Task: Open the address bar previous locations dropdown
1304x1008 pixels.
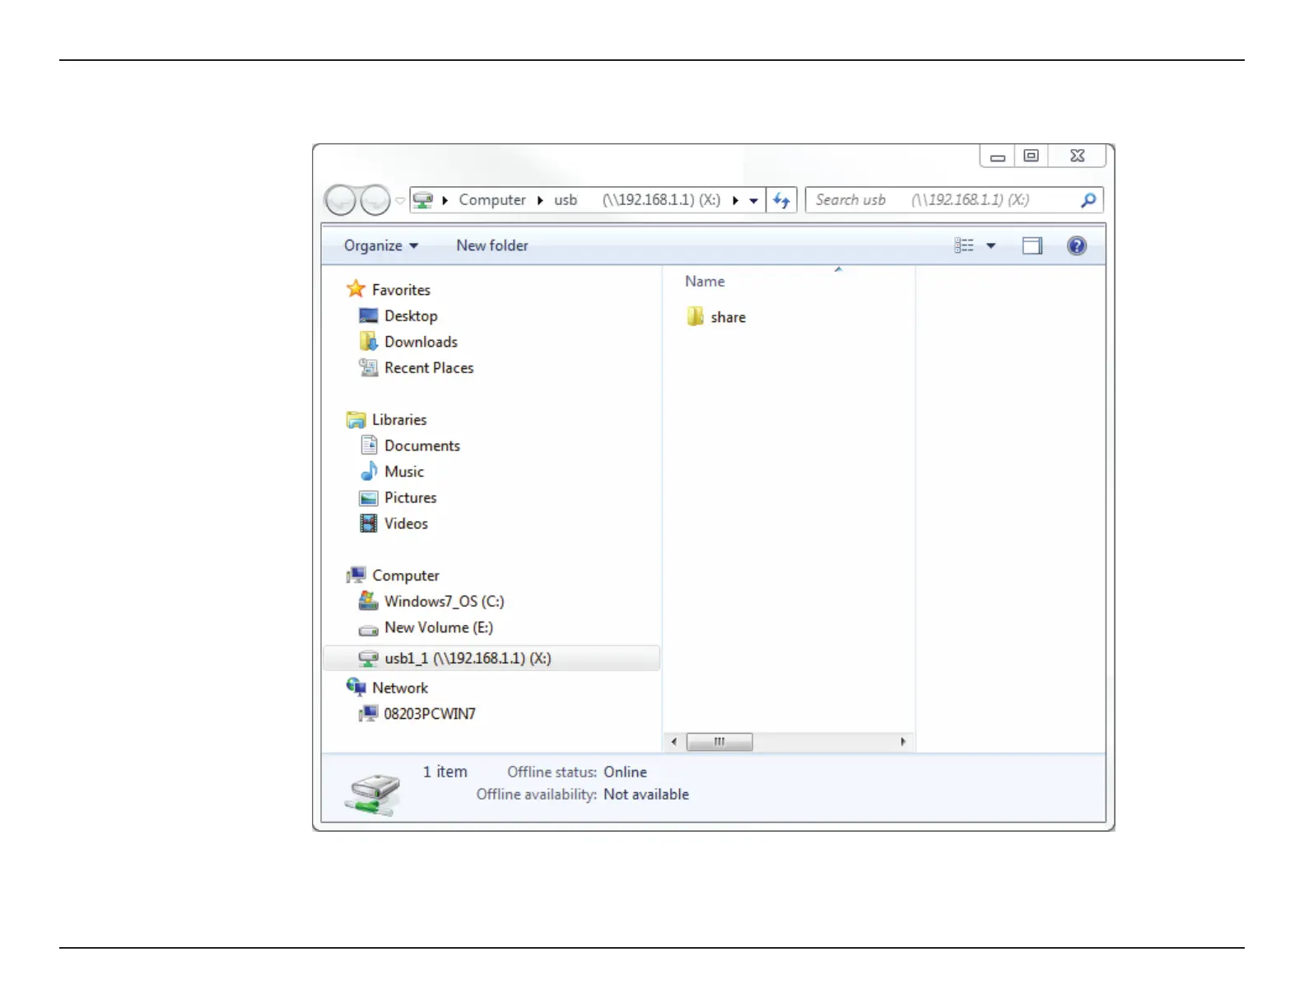Action: coord(753,200)
